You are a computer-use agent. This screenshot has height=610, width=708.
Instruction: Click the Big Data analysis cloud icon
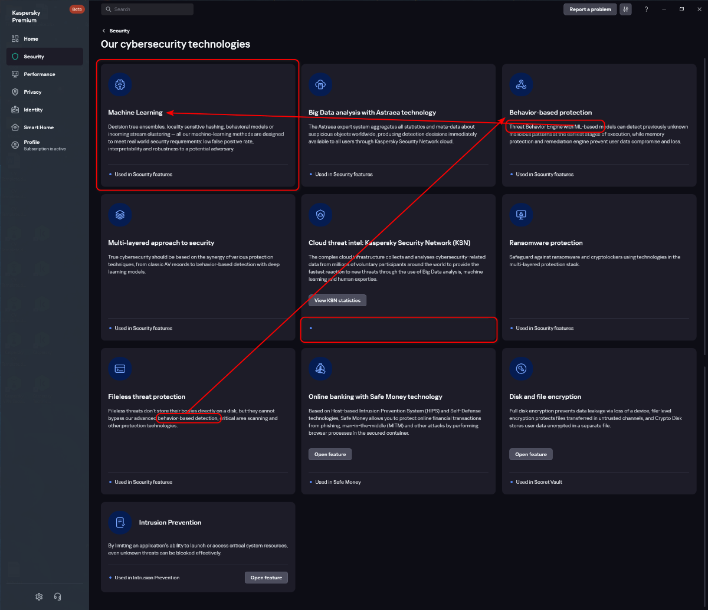click(x=320, y=84)
